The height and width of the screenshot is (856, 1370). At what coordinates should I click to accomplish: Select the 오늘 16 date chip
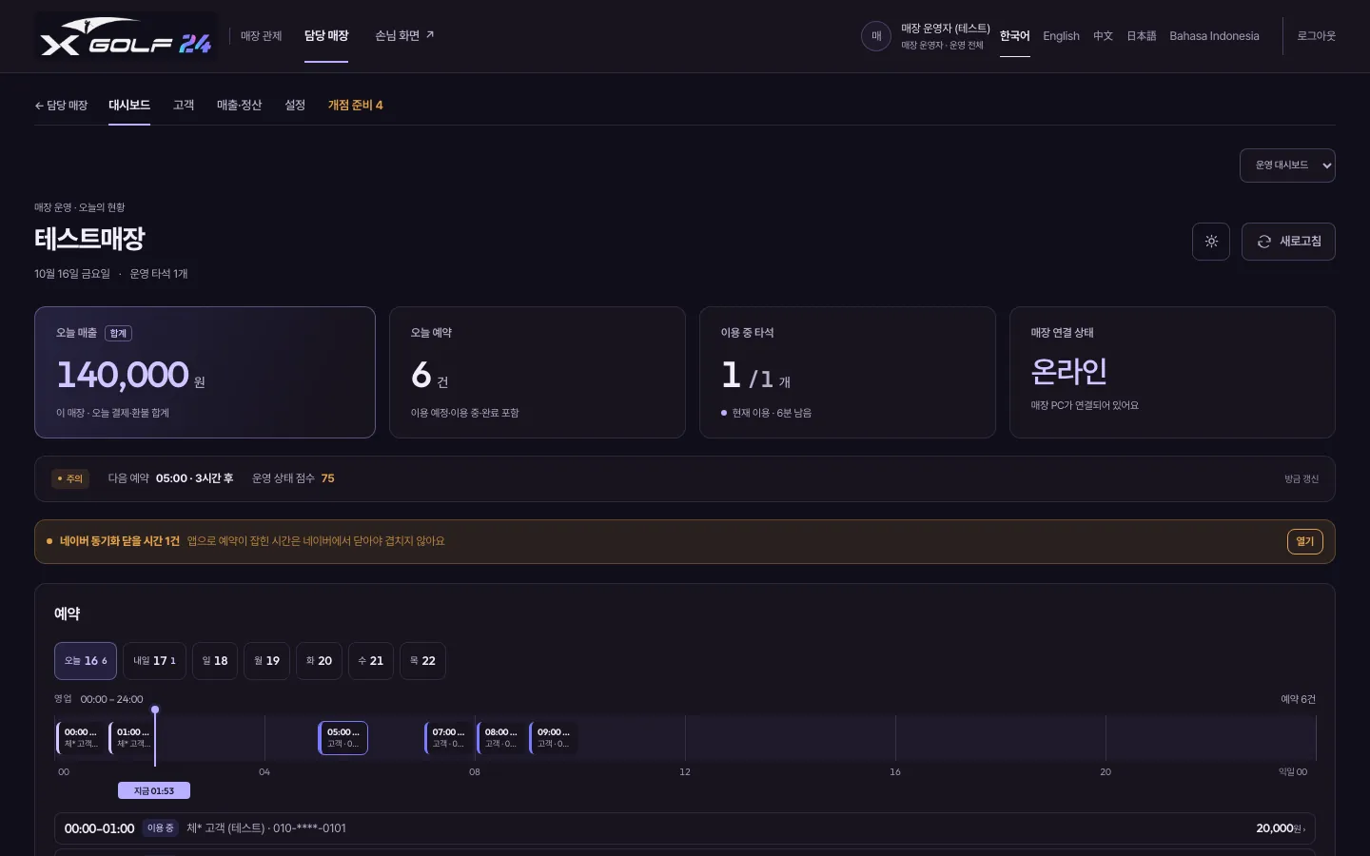[86, 661]
